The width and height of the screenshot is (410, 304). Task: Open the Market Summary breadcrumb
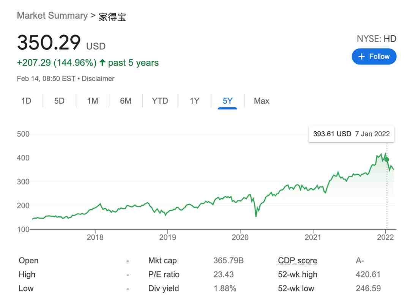click(x=52, y=16)
